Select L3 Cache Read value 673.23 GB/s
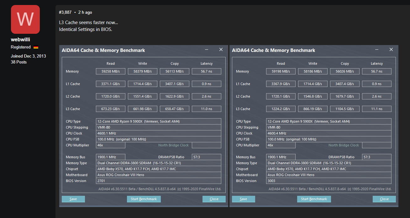Viewport: 410px width, 218px height. click(x=111, y=109)
